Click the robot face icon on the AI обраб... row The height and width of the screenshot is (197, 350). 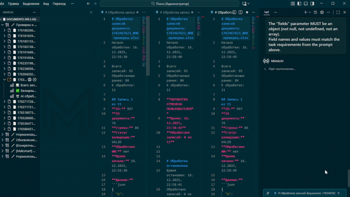17,96
